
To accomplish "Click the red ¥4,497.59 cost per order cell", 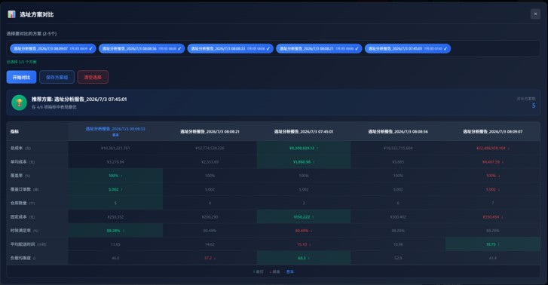I will 493,162.
